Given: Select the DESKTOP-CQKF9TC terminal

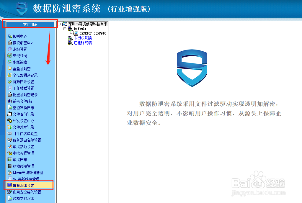Looking at the screenshot, I should coord(93,33).
